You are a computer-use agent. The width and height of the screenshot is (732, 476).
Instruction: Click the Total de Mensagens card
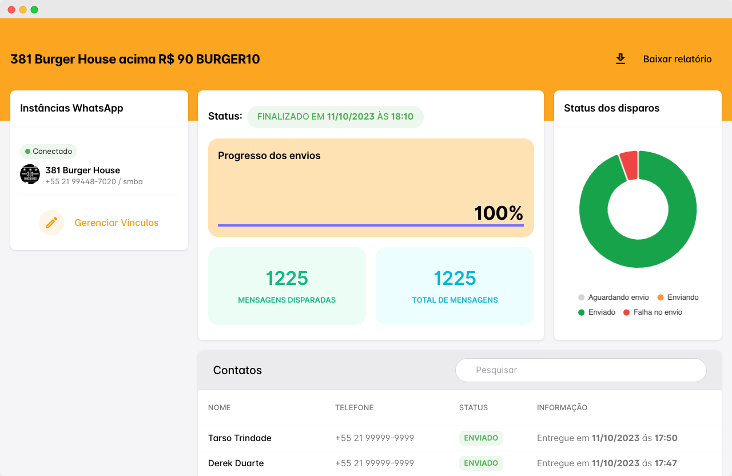(x=455, y=286)
